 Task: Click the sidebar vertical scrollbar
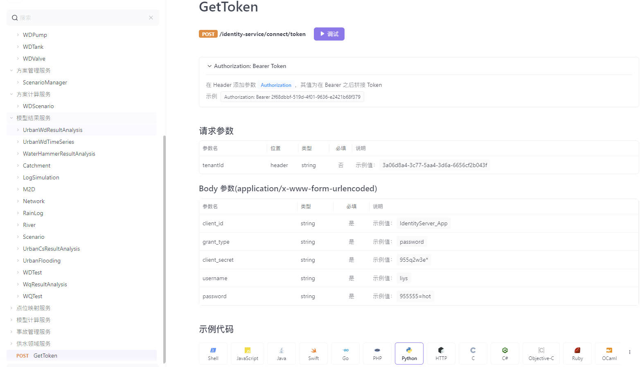[165, 249]
